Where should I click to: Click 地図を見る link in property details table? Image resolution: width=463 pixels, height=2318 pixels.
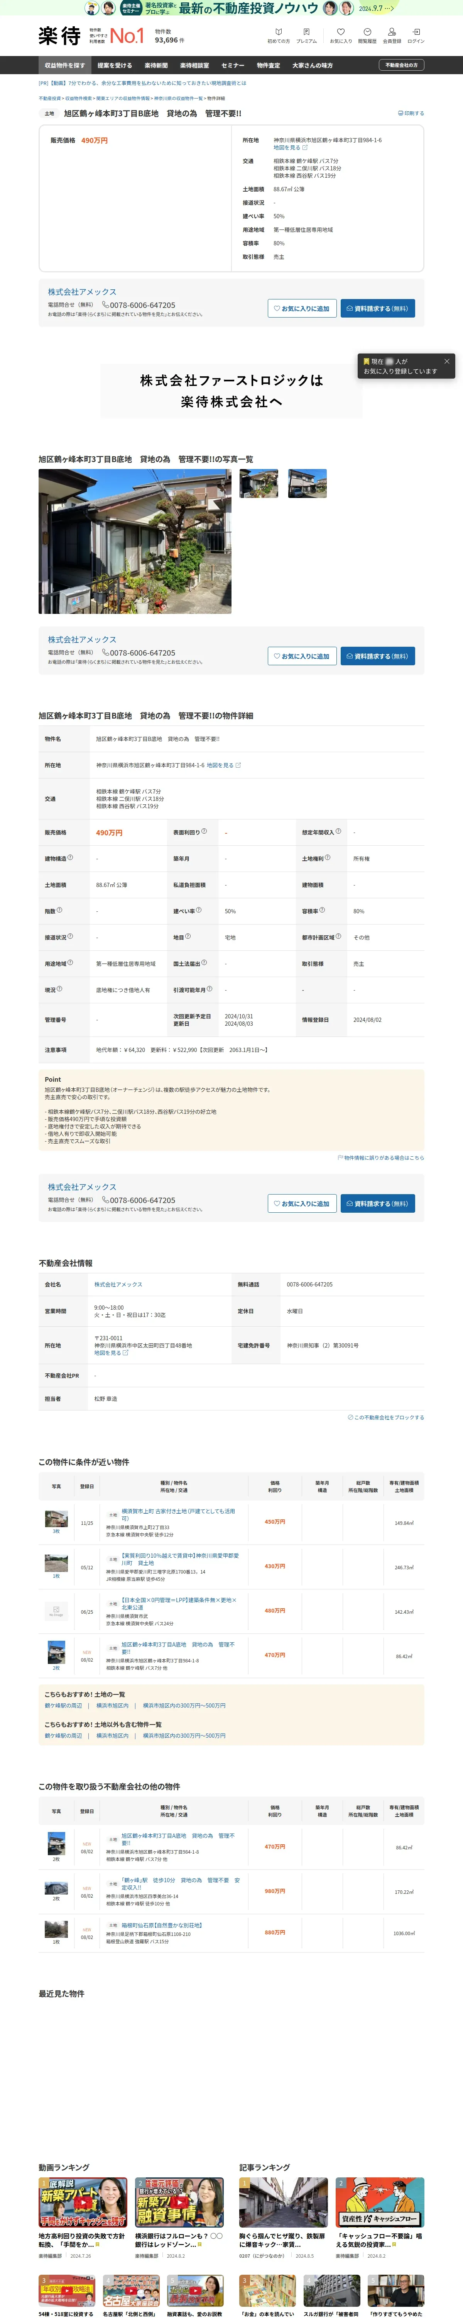pyautogui.click(x=224, y=765)
